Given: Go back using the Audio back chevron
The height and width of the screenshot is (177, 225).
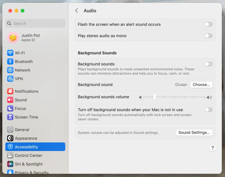Looking at the screenshot, I should click(77, 11).
